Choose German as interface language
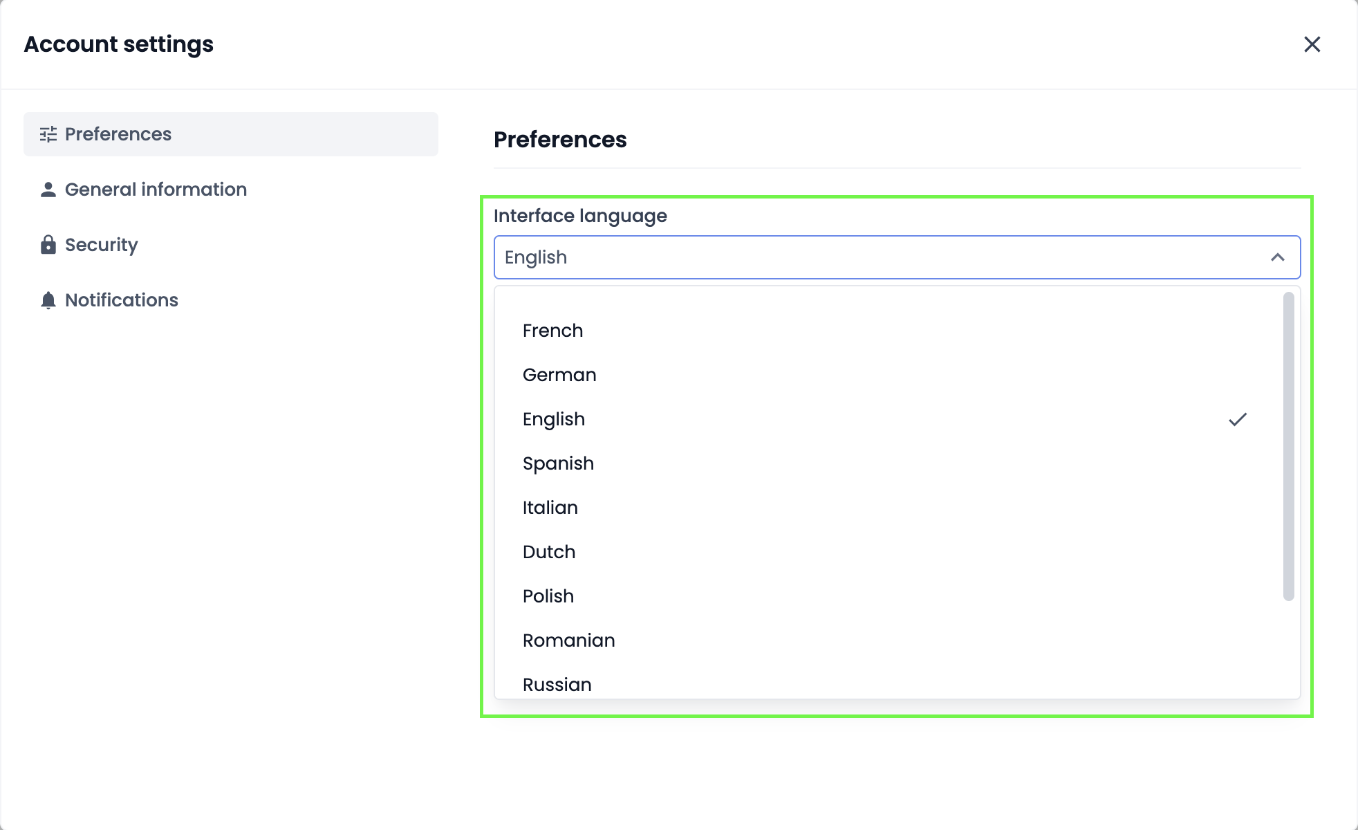1358x830 pixels. point(559,375)
